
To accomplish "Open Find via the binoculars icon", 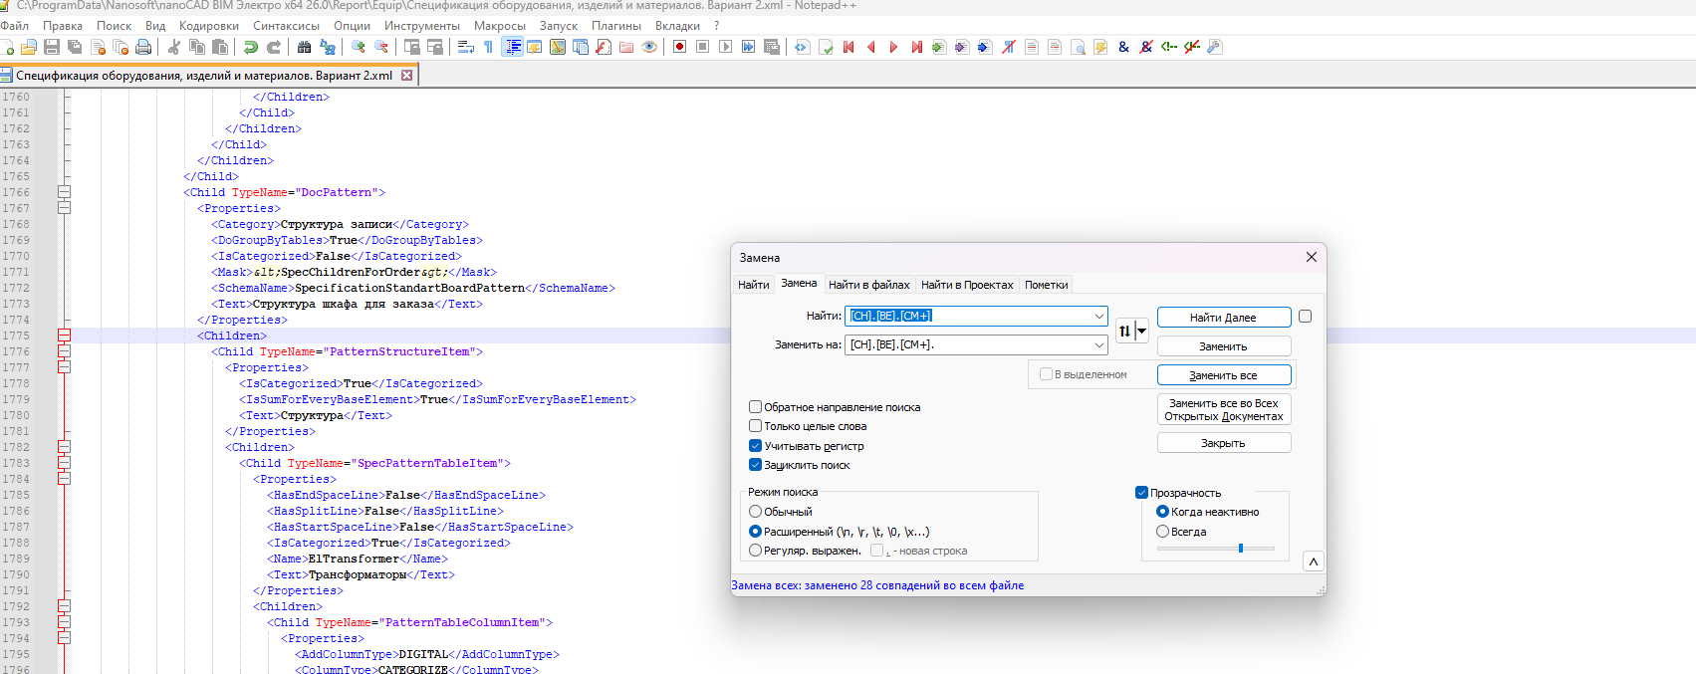I will (305, 47).
